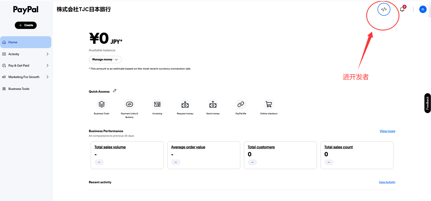Open Payment Links & Buttons shortcut

129,104
